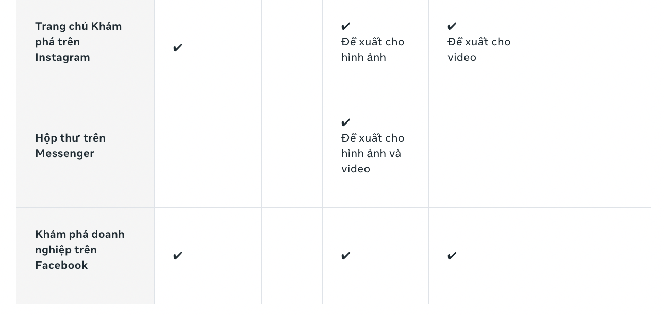Click the empty cell beside the Hộp thư trên Messenger header
The image size is (664, 315).
pos(208,152)
